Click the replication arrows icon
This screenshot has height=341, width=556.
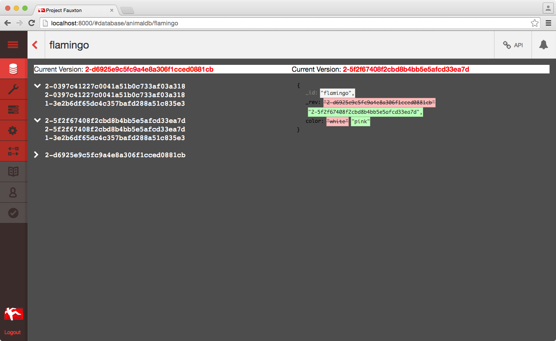(x=13, y=151)
